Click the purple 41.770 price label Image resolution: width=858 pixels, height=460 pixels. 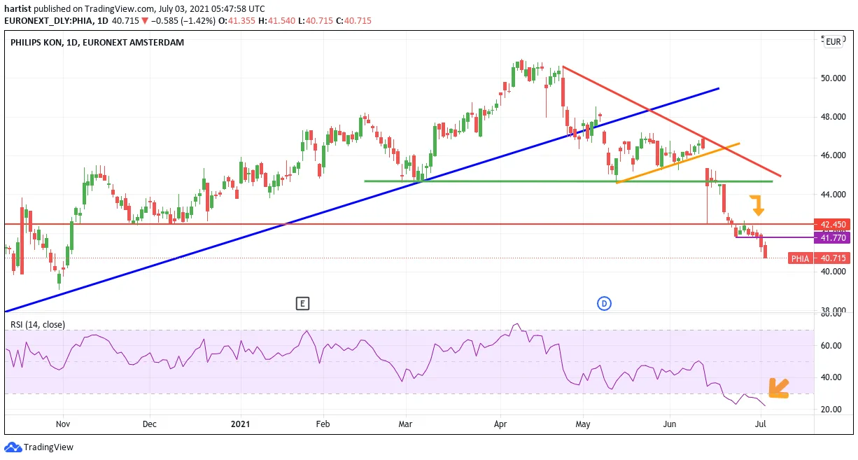pos(832,238)
